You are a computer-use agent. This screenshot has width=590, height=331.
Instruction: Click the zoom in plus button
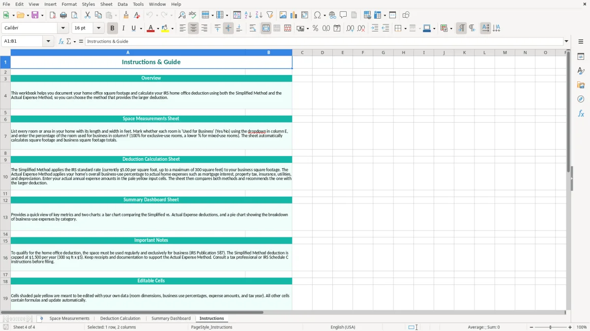[570, 327]
